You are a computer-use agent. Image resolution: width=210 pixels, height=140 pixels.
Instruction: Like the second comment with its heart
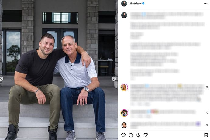click(x=207, y=113)
